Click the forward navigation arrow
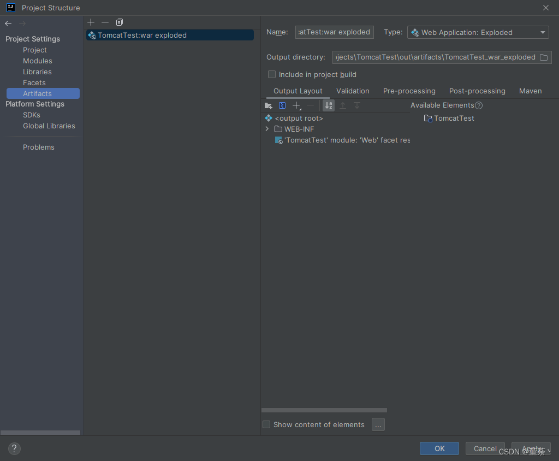The image size is (559, 461). click(22, 23)
